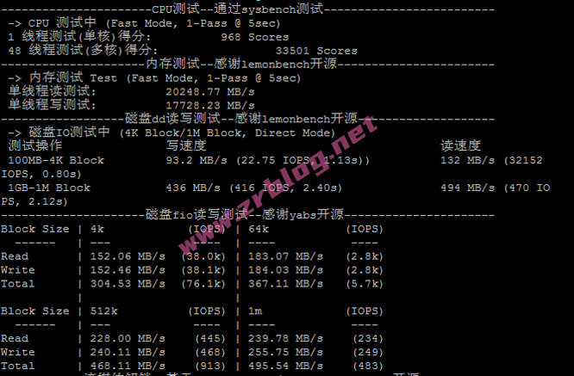
Task: Click the 512k Write value 240.11 MB/s
Action: [128, 352]
